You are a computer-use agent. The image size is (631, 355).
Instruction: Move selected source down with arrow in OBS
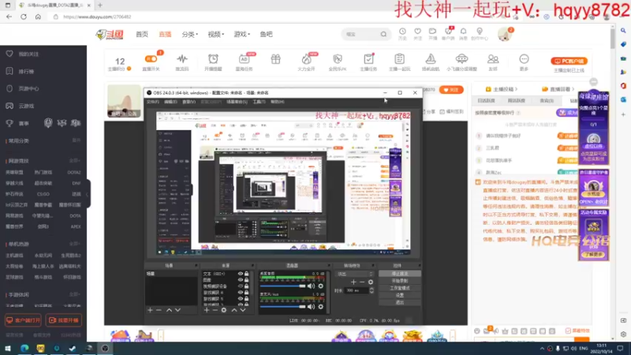click(x=243, y=310)
